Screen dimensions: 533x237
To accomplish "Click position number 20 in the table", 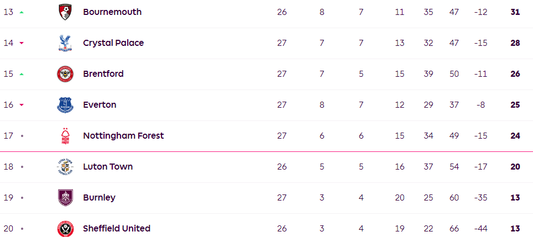I will 8,229.
